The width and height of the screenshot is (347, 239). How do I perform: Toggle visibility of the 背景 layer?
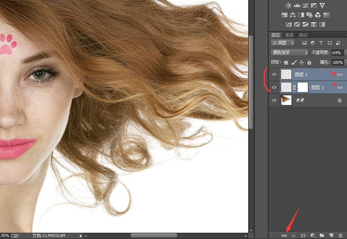pos(274,100)
